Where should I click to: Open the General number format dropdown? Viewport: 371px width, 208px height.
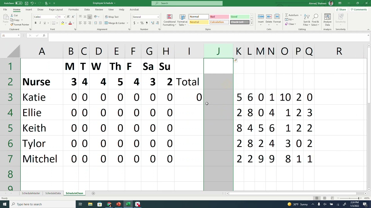point(158,17)
